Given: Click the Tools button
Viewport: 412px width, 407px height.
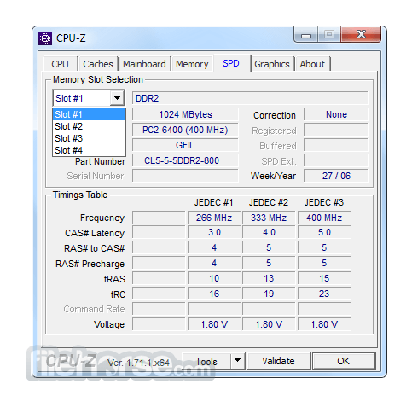Looking at the screenshot, I should 206,361.
